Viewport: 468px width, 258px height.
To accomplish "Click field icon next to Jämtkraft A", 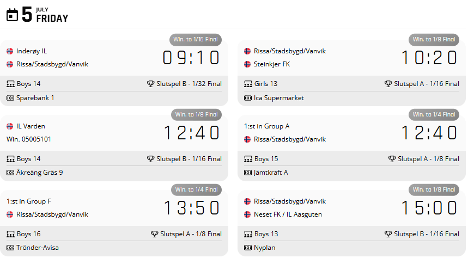I will [247, 173].
